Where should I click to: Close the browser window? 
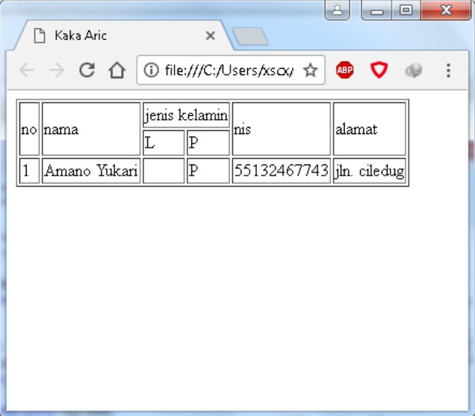pyautogui.click(x=446, y=10)
